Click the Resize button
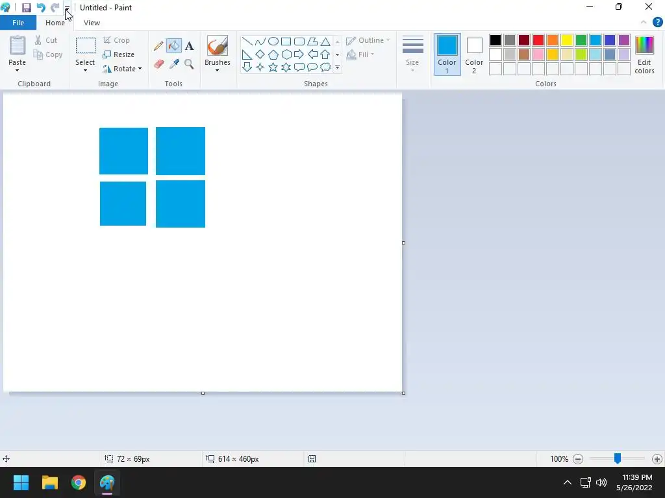 (118, 54)
